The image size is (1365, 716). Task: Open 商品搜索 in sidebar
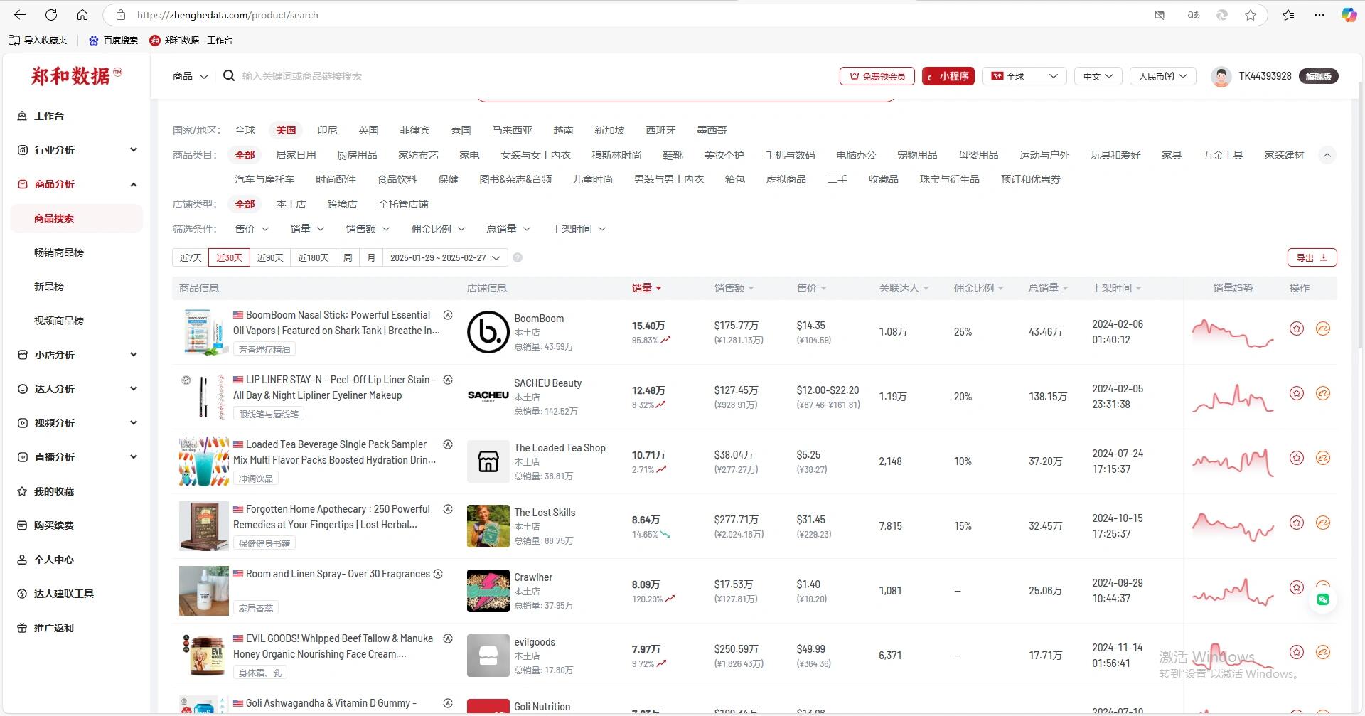[x=76, y=218]
